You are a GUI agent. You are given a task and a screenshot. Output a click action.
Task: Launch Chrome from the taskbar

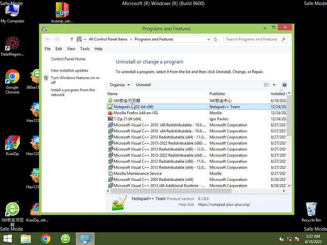[46, 239]
